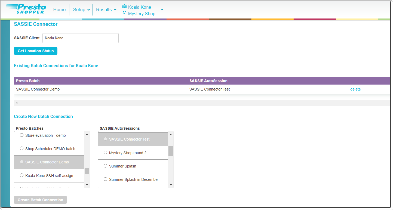Select Store evaluation - demo radio button

point(22,135)
